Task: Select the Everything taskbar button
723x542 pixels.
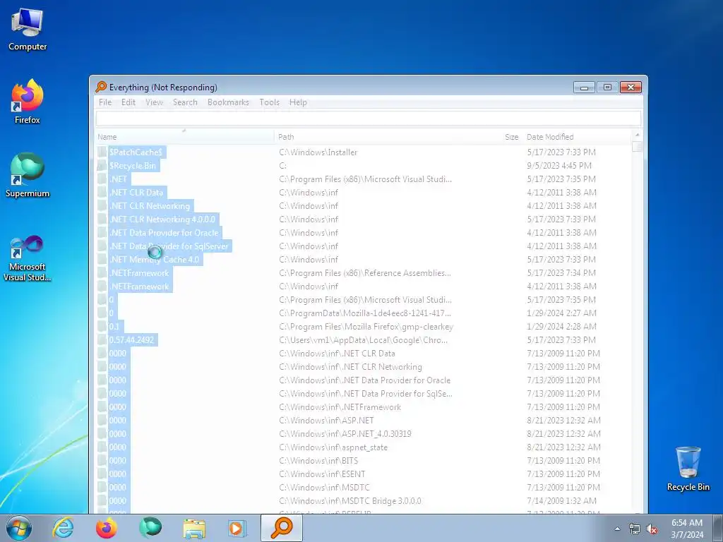Action: coord(282,528)
